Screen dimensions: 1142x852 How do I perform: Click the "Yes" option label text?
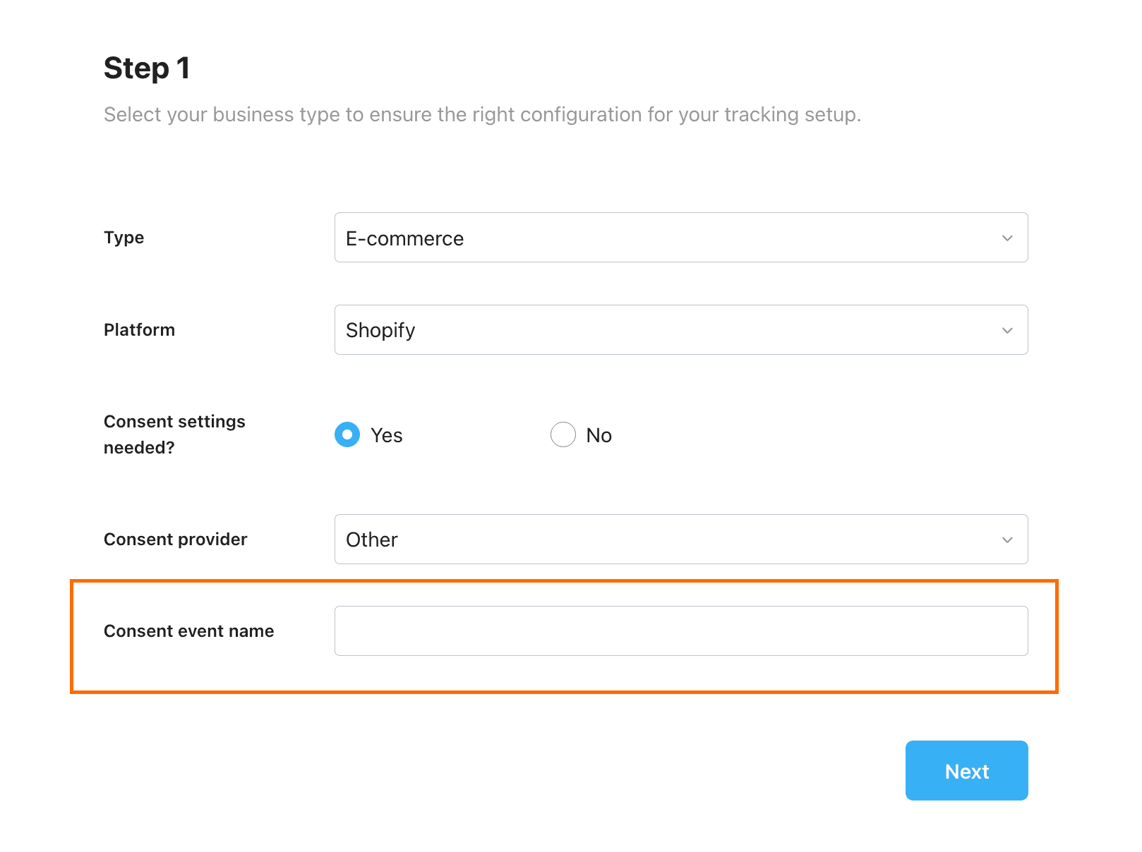pos(387,436)
